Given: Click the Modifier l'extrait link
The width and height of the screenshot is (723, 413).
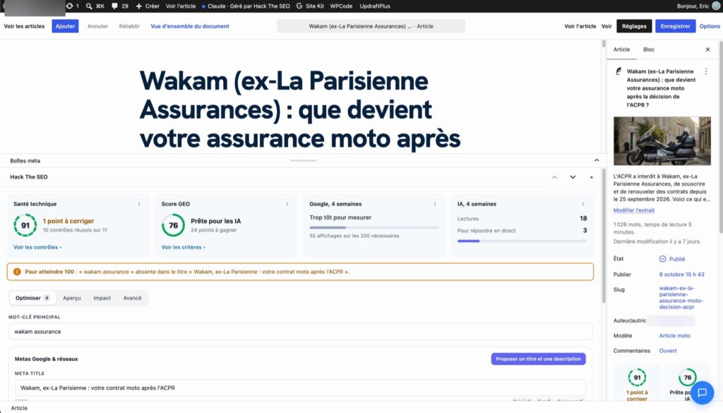Looking at the screenshot, I should [x=633, y=210].
